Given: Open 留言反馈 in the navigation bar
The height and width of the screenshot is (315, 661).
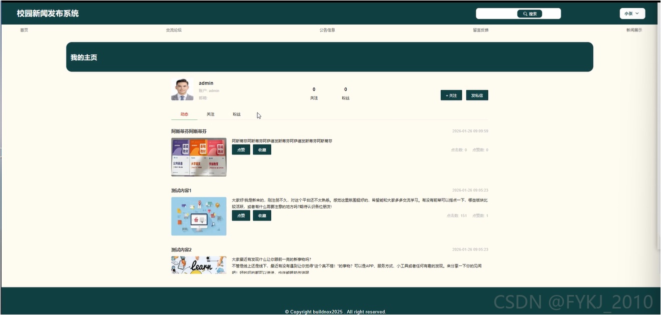Looking at the screenshot, I should point(480,30).
